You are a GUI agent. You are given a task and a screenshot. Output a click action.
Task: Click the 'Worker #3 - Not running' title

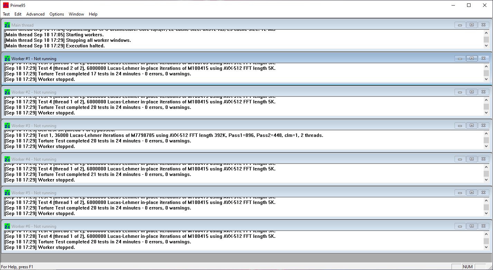point(34,126)
